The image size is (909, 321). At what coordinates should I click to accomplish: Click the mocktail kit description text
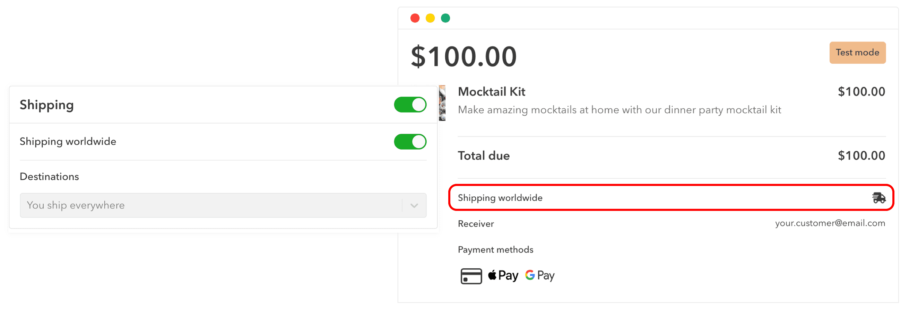(619, 110)
